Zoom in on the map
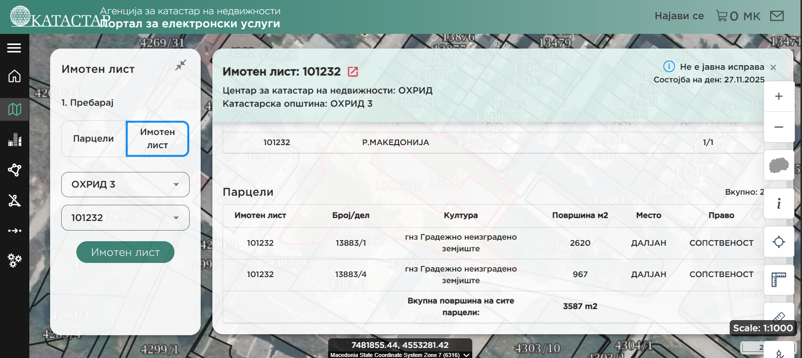This screenshot has width=802, height=358. [779, 97]
